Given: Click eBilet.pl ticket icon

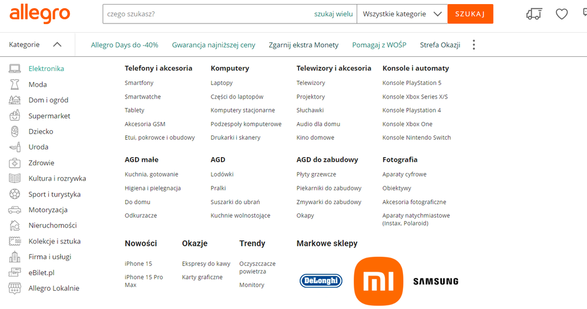Looking at the screenshot, I should [15, 273].
